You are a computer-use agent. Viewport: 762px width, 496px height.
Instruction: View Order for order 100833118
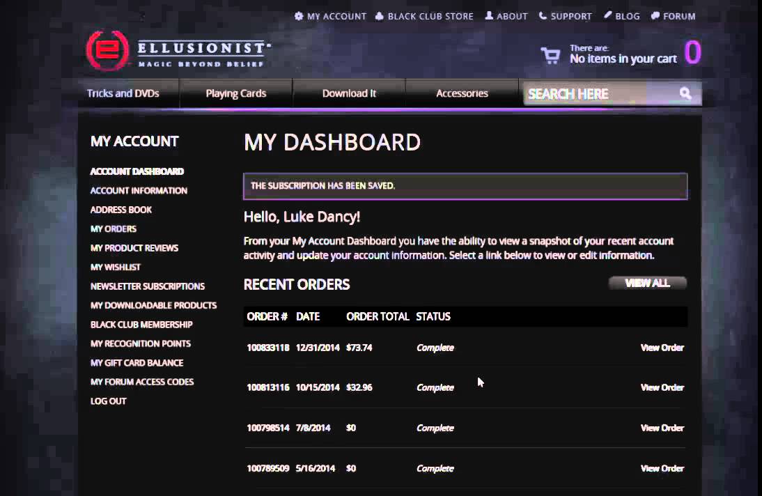pos(662,348)
